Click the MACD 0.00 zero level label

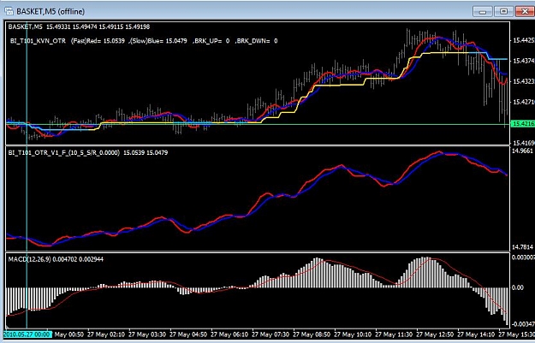[x=518, y=287]
